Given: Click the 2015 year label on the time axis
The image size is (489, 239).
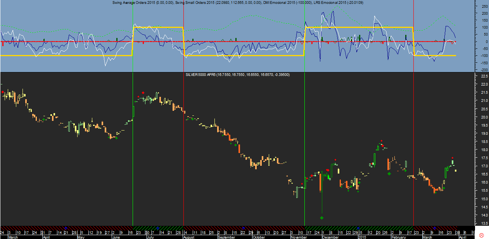Looking at the screenshot, I should coord(362,237).
